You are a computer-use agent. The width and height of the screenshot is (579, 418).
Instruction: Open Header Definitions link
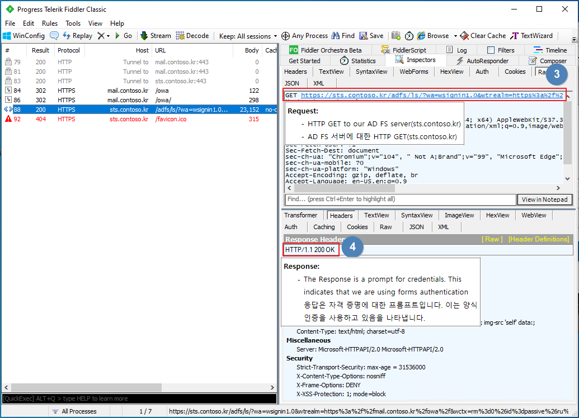538,239
